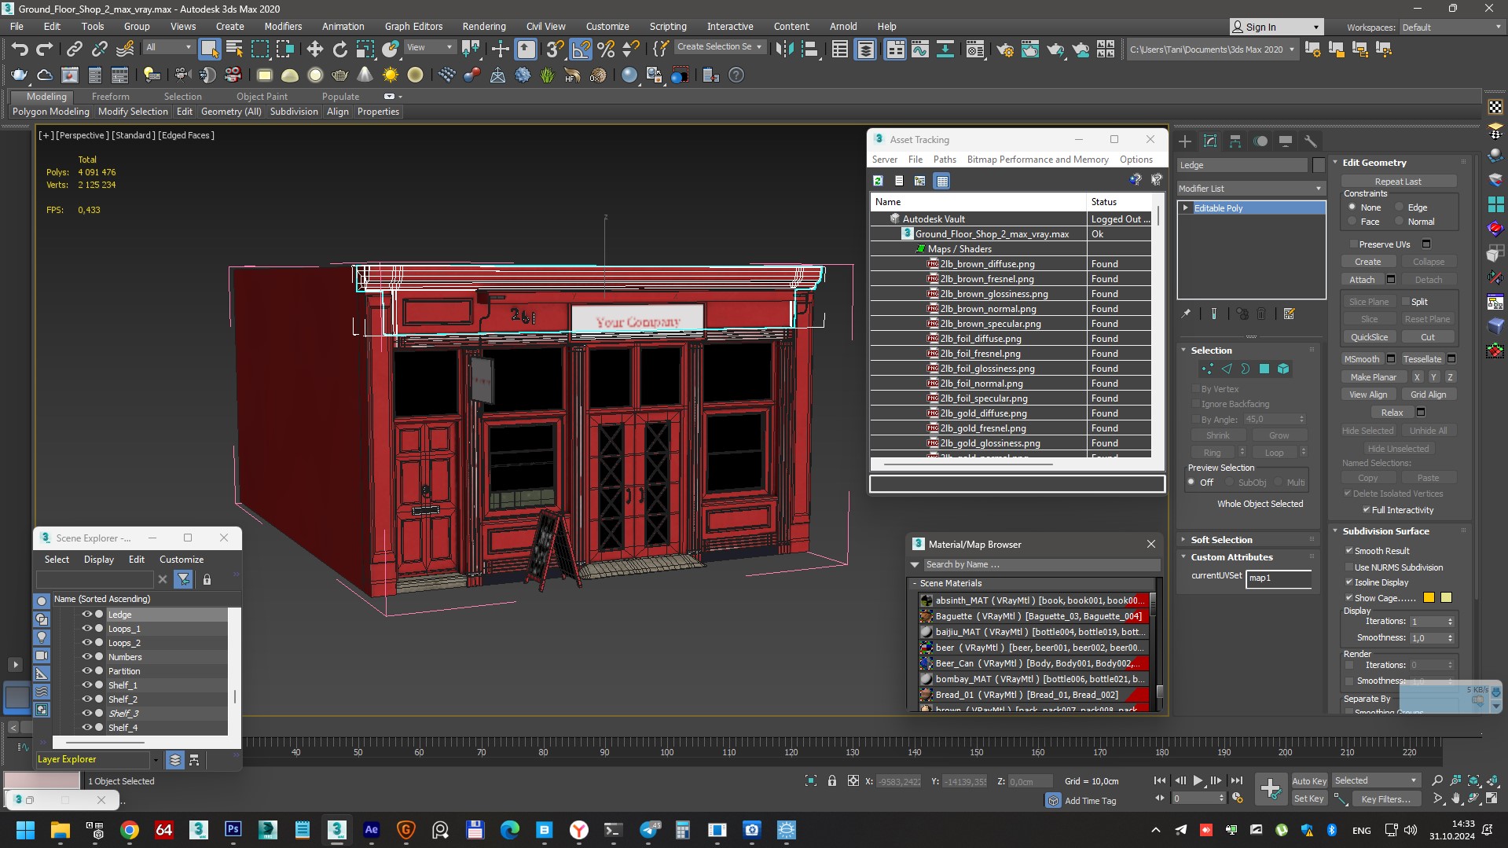
Task: Open the selection filter All dropdown
Action: tap(169, 47)
